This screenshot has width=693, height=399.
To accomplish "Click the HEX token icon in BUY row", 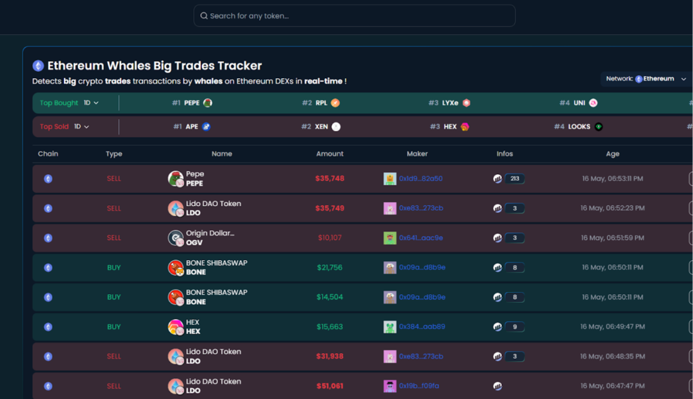I will click(176, 327).
